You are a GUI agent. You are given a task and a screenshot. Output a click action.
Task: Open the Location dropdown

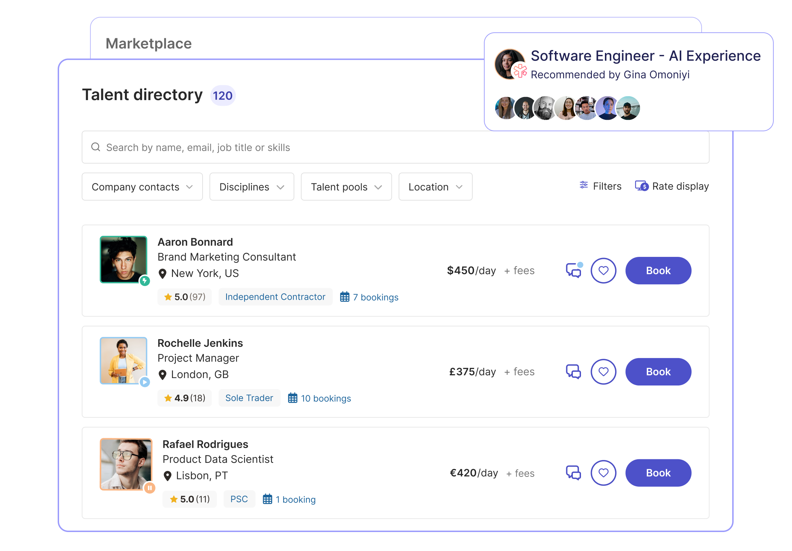click(435, 187)
